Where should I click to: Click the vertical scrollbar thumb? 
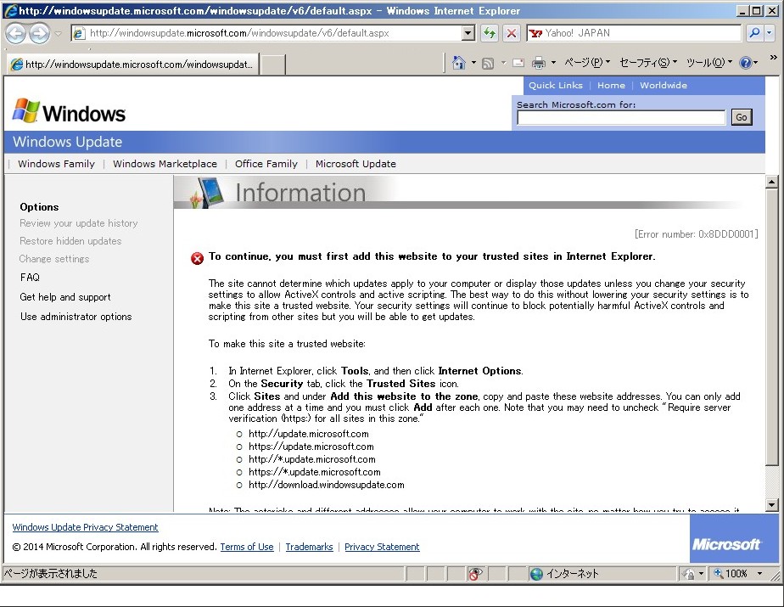coord(771,327)
